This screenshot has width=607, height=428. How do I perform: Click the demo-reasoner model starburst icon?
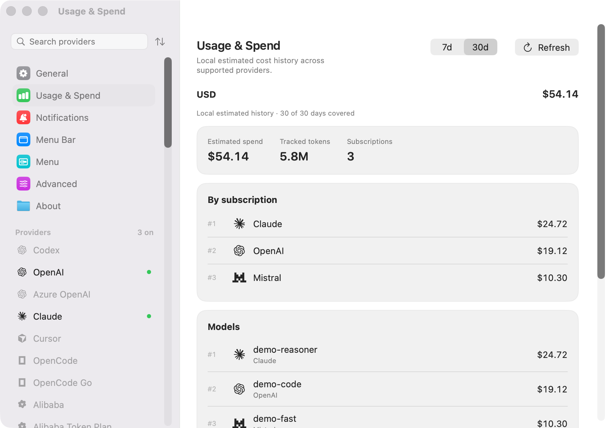click(x=239, y=354)
